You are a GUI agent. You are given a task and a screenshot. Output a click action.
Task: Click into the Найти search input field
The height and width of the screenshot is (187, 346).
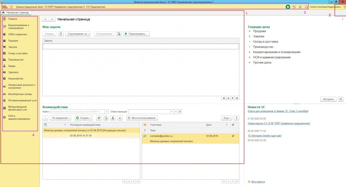click(x=77, y=112)
